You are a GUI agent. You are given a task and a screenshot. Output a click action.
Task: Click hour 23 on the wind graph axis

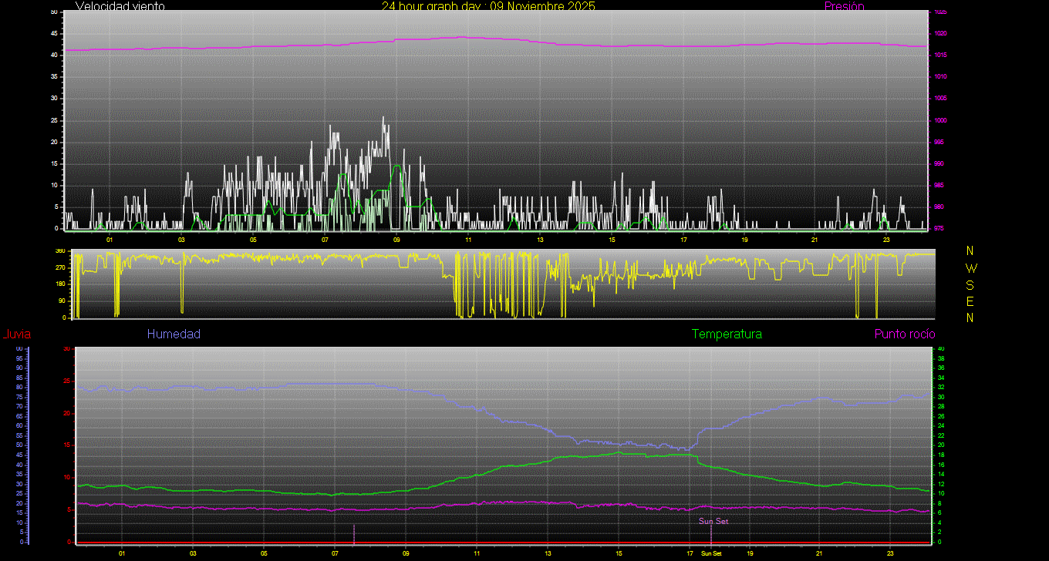pos(886,240)
